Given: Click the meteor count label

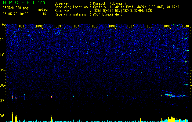Looking at the screenshot, I should point(43,9).
